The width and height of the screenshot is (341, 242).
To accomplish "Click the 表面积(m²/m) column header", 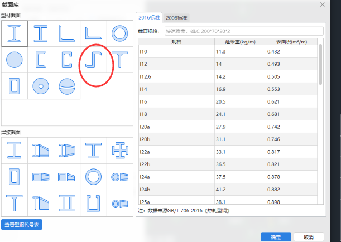I will 291,42.
